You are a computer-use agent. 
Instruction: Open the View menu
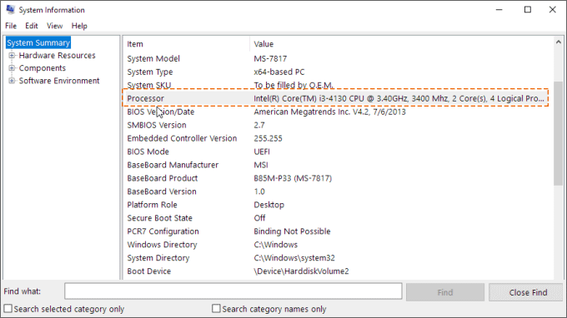(54, 26)
